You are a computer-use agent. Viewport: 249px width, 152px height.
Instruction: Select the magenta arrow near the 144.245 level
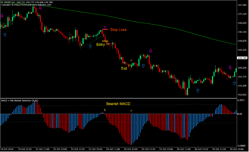pos(230,67)
